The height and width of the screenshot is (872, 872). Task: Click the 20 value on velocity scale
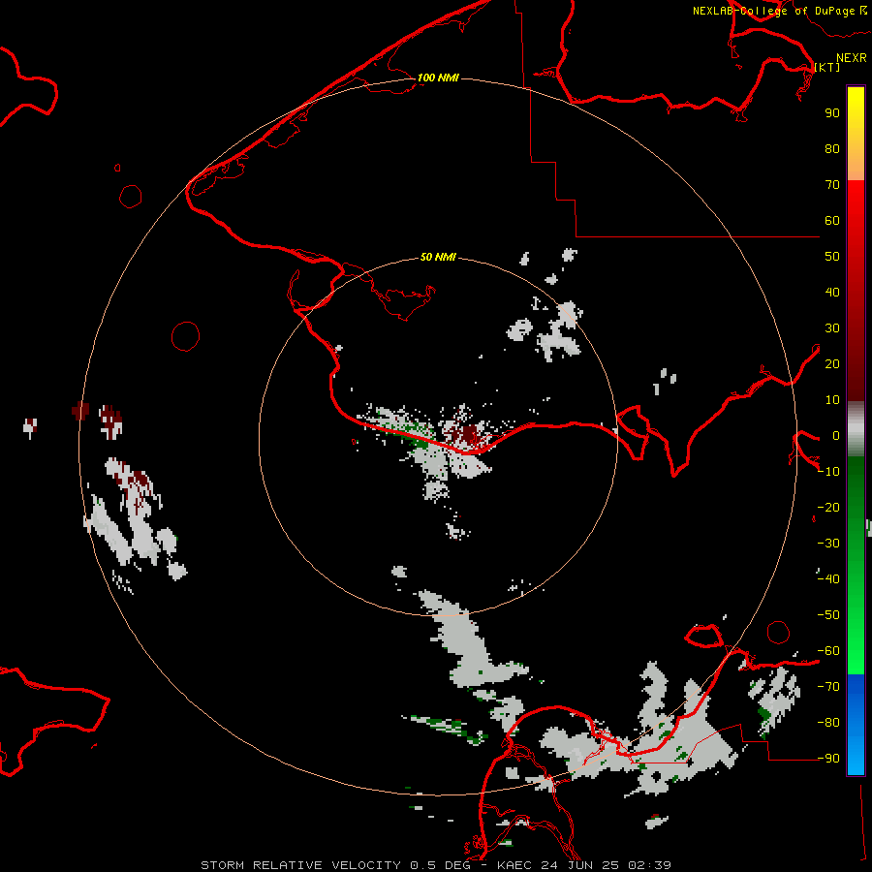[832, 363]
